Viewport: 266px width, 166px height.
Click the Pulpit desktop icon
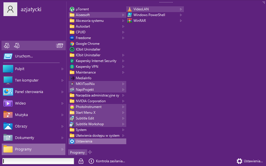(8, 69)
